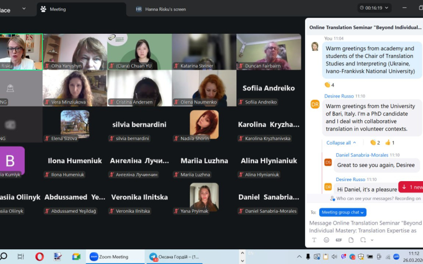Viewport: 423px width, 264px height.
Task: Attach a file using the file icon
Action: point(351,240)
